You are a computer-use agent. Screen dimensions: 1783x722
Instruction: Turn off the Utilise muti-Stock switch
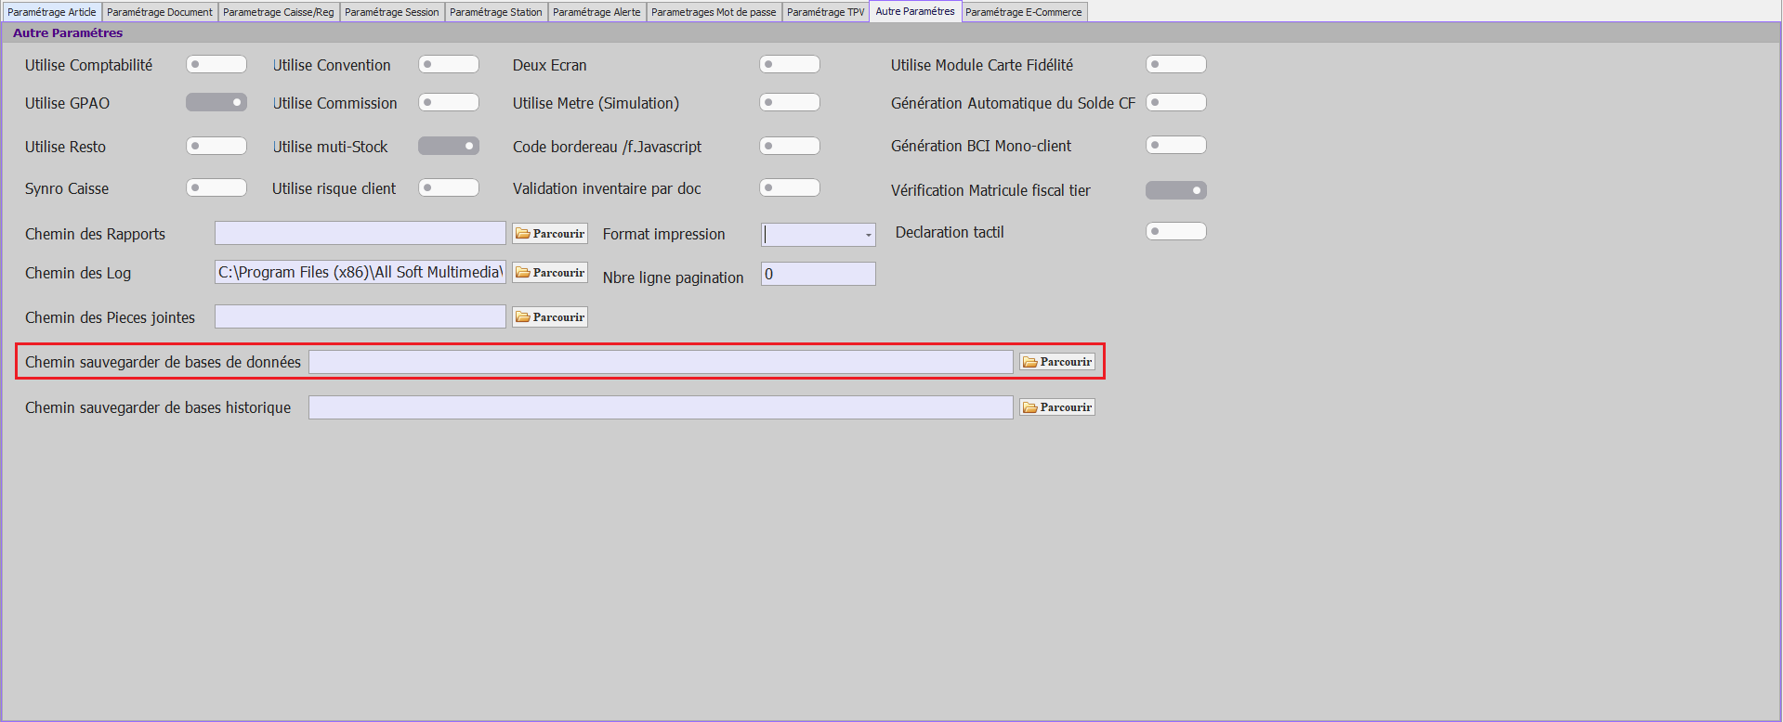pos(449,147)
